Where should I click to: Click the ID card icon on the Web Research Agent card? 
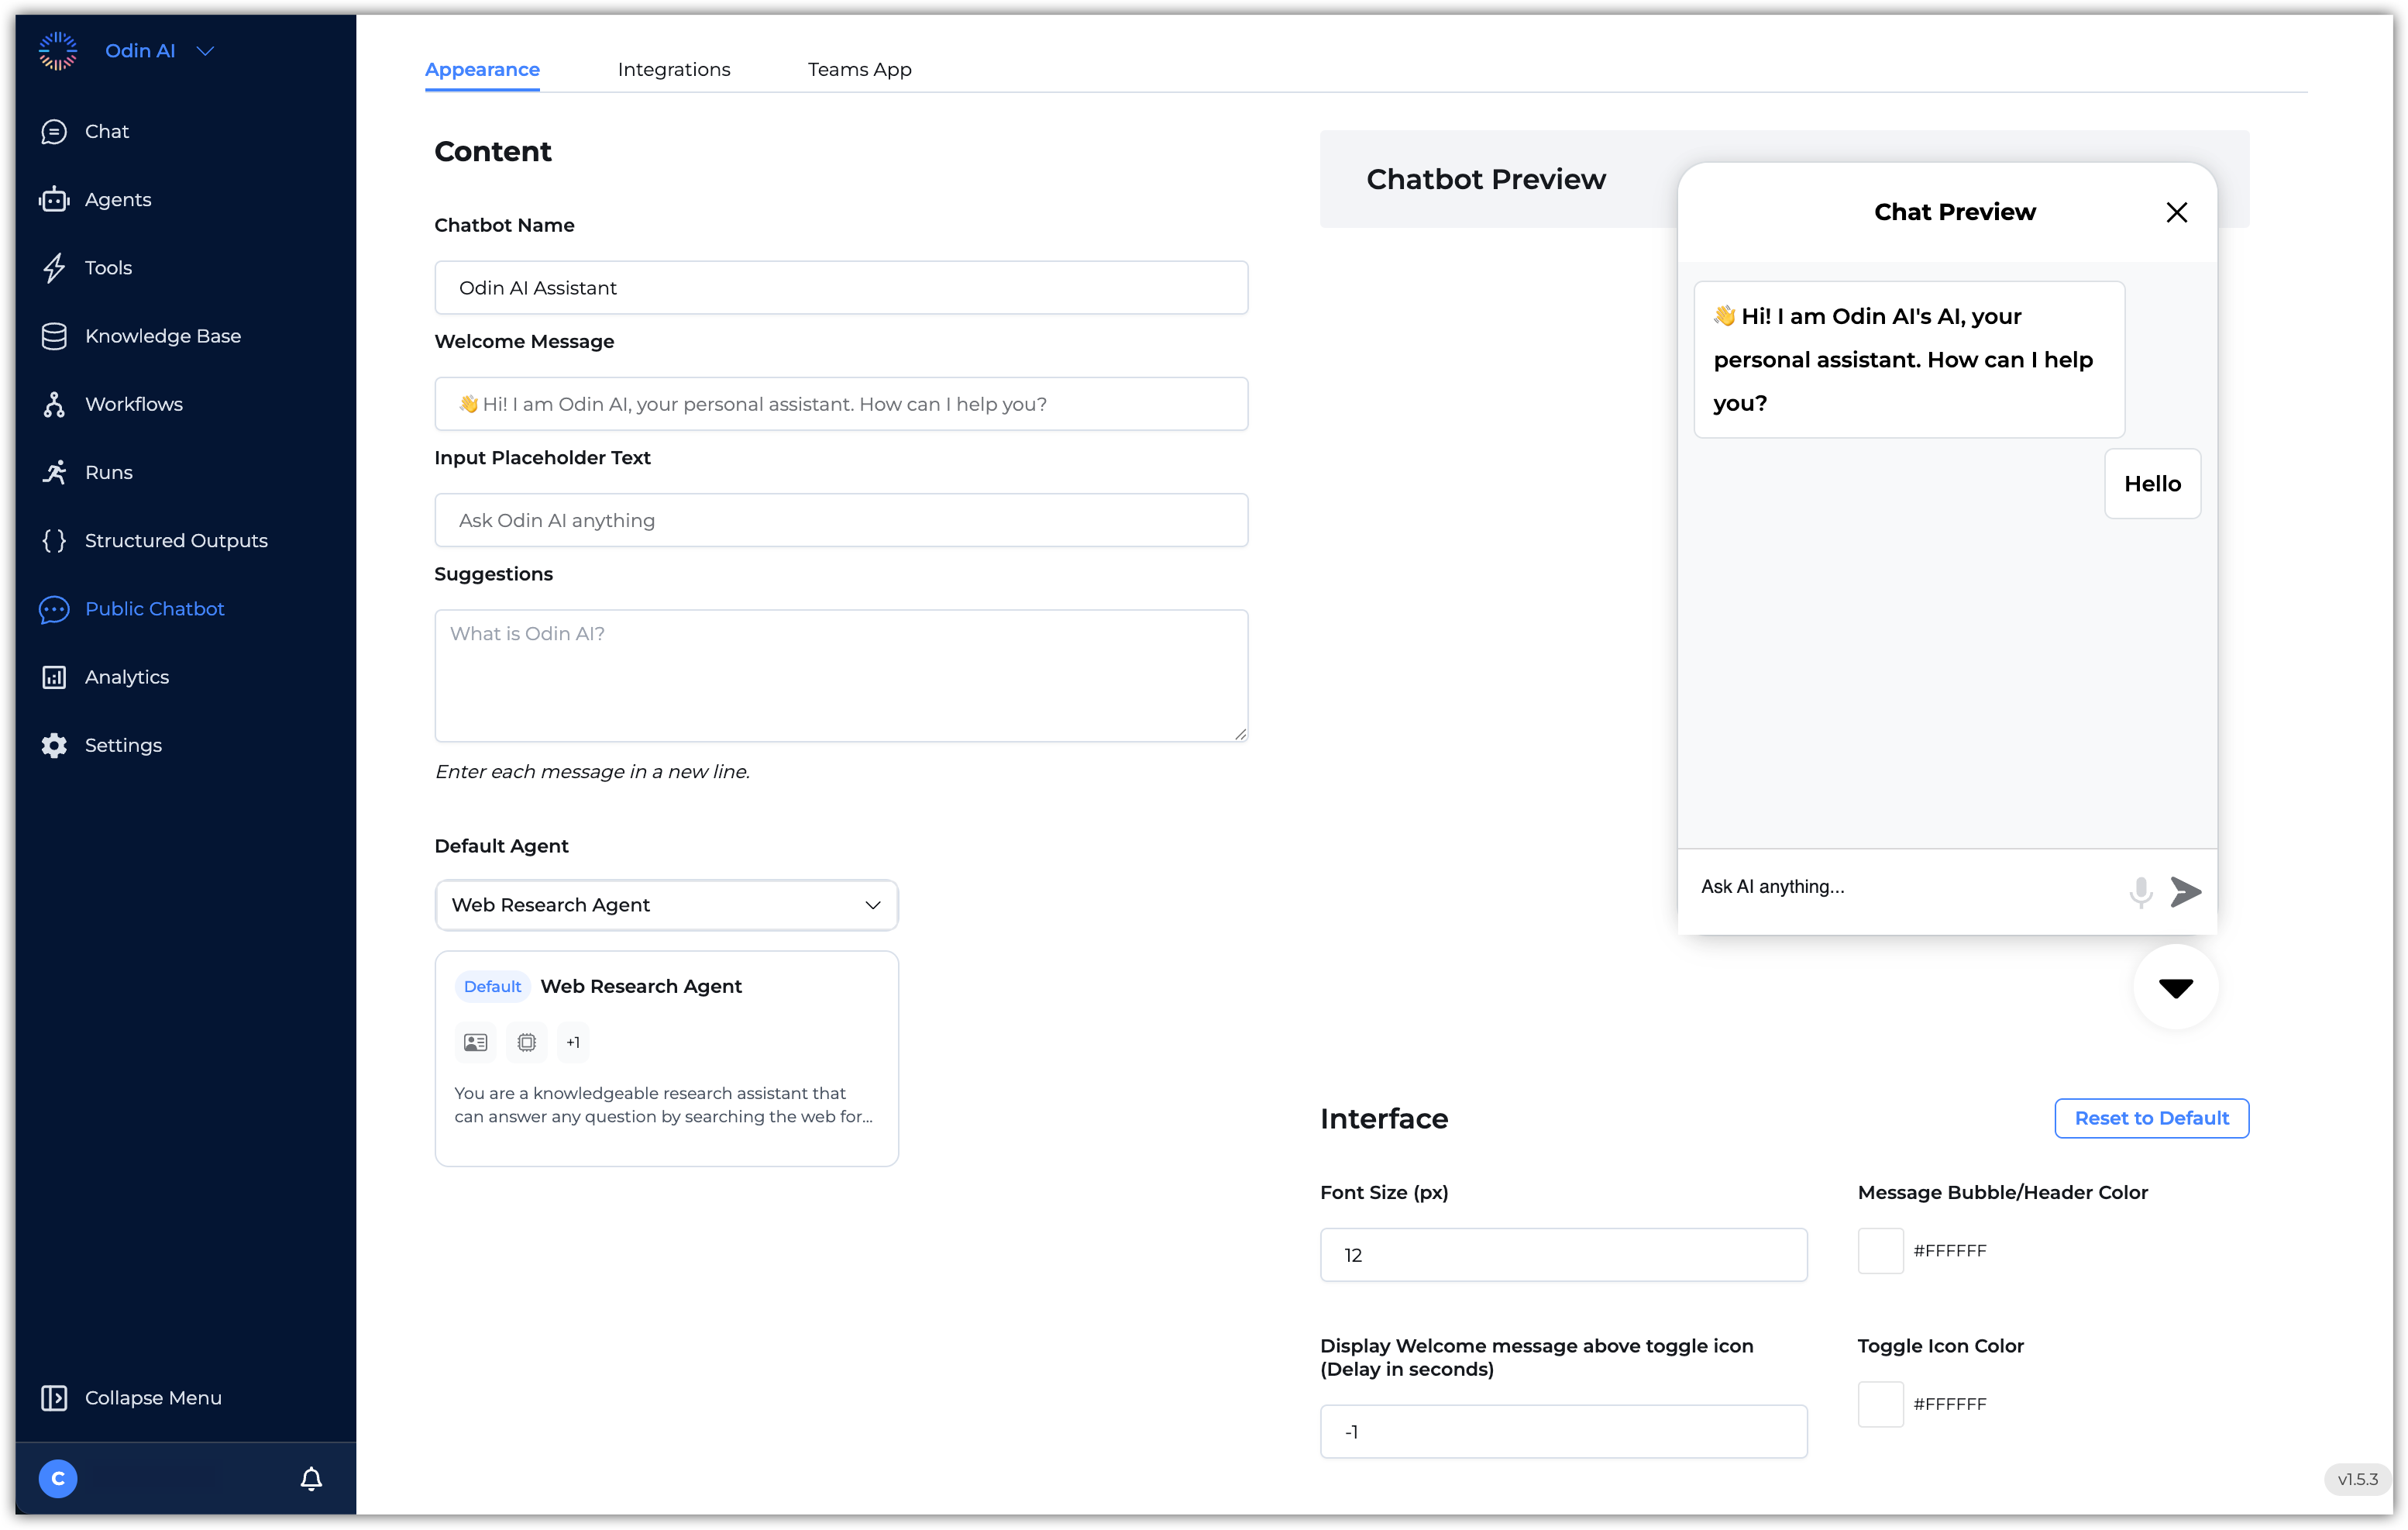point(475,1042)
